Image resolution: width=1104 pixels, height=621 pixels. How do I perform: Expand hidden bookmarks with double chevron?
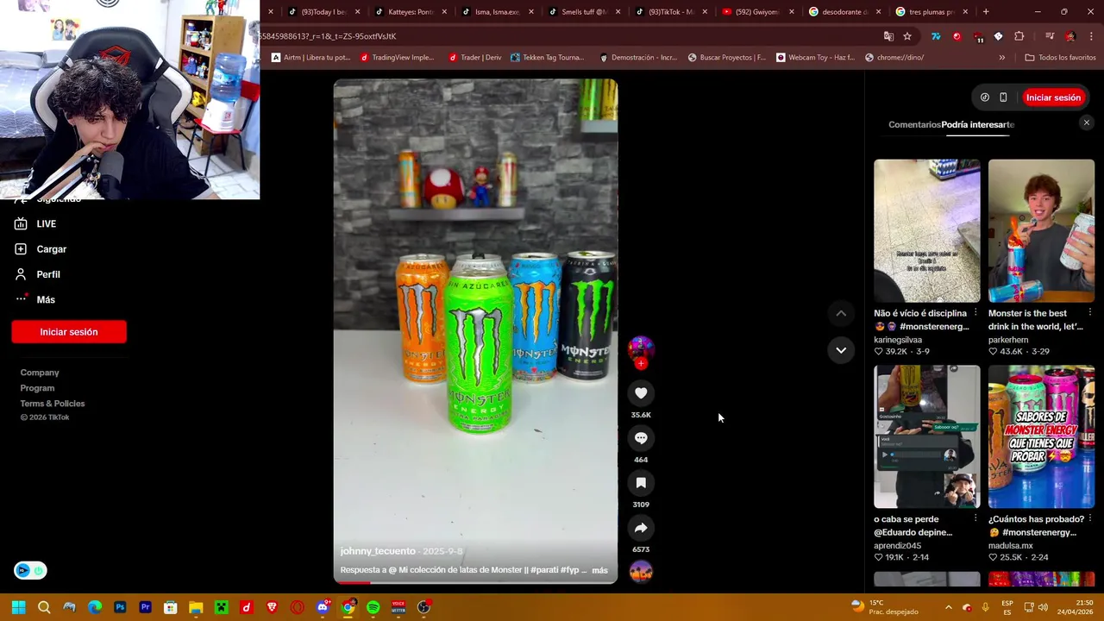[1001, 58]
